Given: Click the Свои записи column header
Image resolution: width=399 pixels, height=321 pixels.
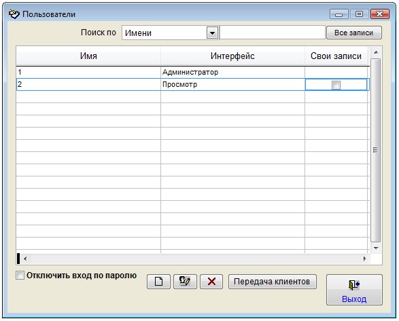Looking at the screenshot, I should pyautogui.click(x=336, y=56).
